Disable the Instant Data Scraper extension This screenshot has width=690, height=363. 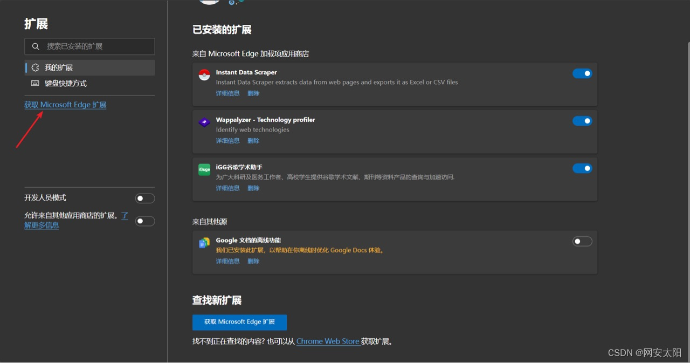click(x=582, y=73)
